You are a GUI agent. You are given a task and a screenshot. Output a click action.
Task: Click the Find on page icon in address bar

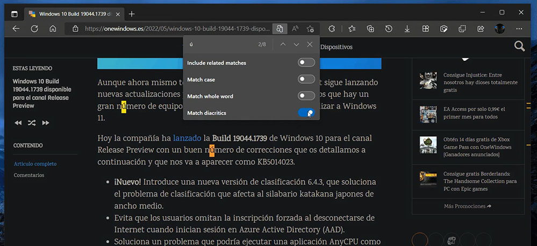click(x=280, y=29)
